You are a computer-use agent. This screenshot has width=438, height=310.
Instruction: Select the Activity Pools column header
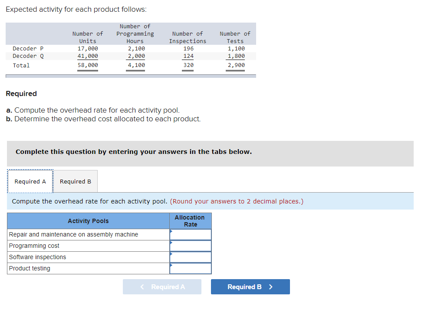(88, 221)
